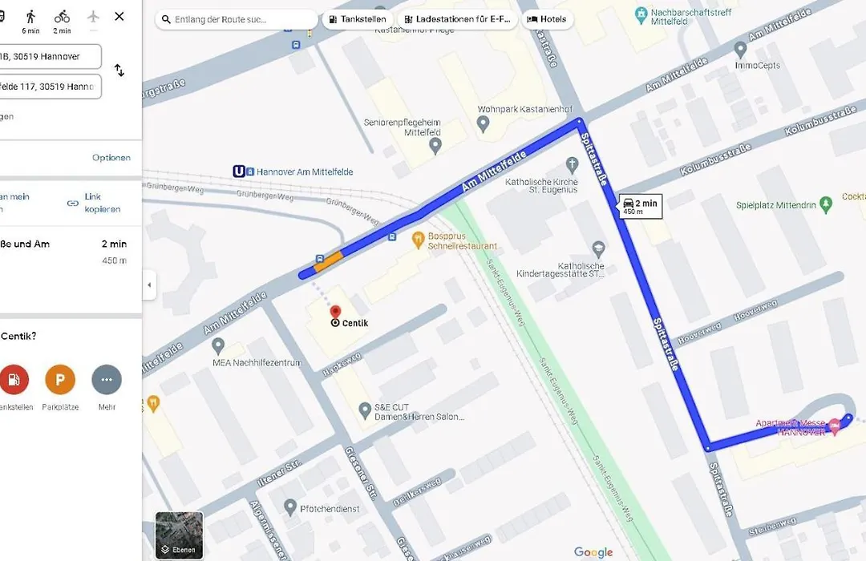Toggle Ladestationen für E-F... chip
Image resolution: width=866 pixels, height=561 pixels.
point(457,19)
